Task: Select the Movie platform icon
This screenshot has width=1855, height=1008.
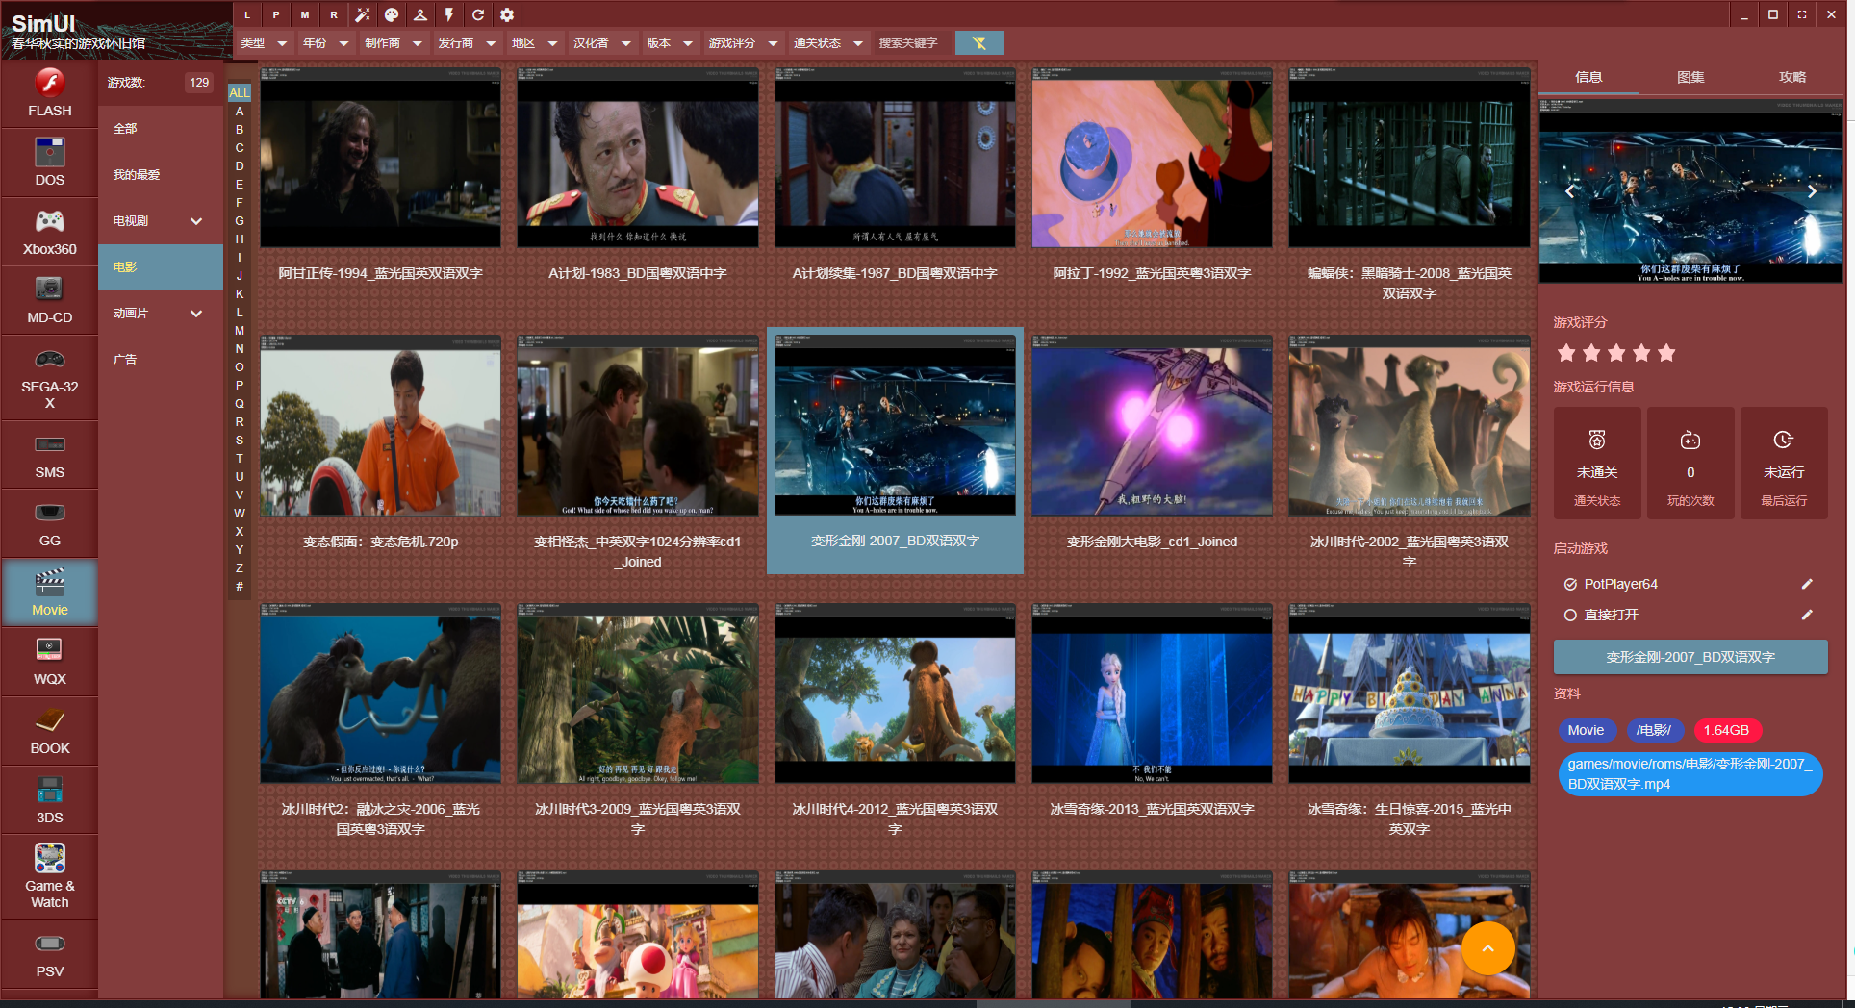Action: (49, 592)
